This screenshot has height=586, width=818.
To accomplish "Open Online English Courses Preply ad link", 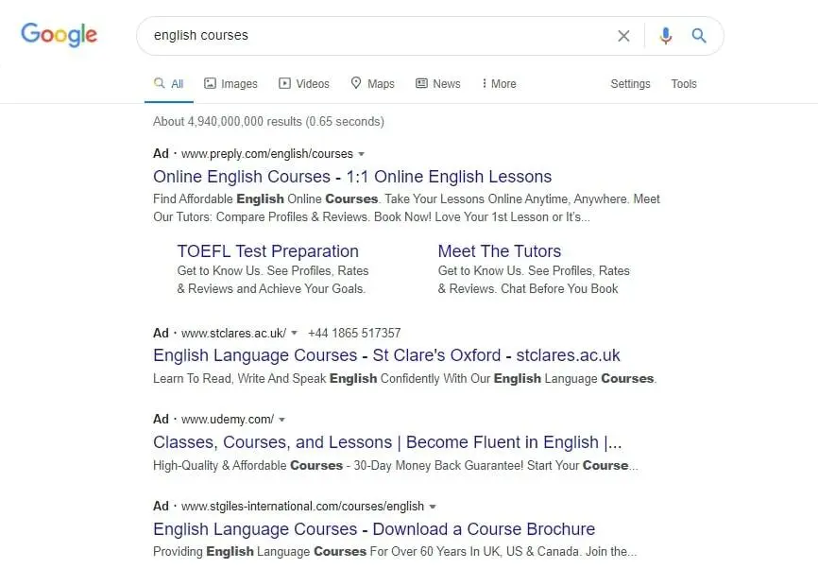I will (x=351, y=177).
